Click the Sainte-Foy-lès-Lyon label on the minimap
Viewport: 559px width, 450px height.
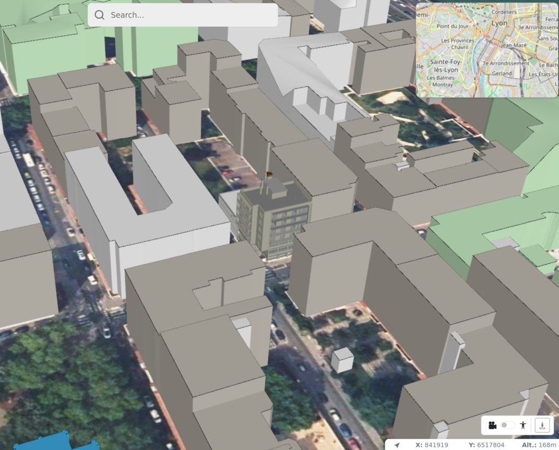[446, 66]
